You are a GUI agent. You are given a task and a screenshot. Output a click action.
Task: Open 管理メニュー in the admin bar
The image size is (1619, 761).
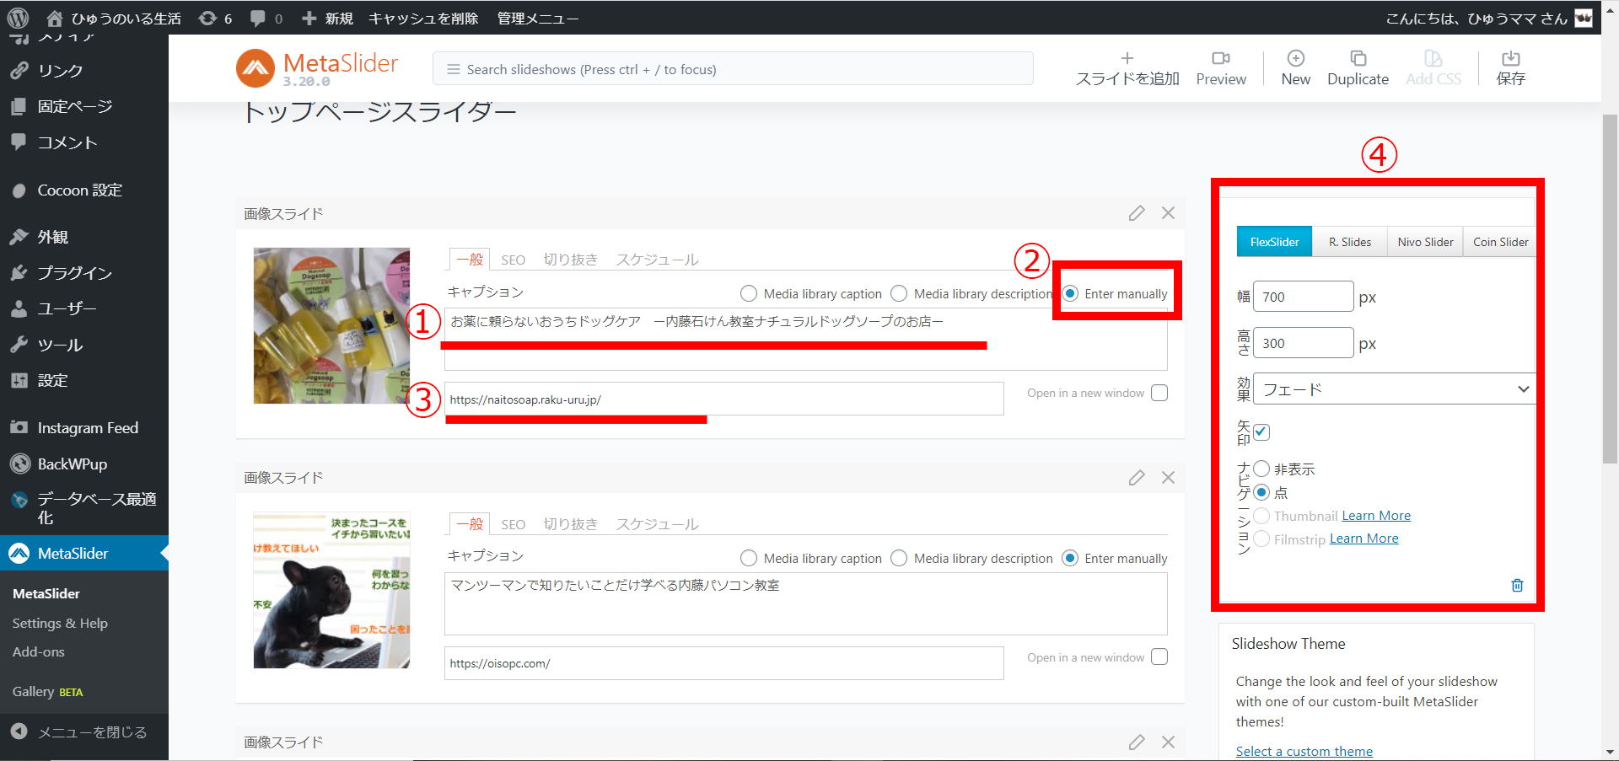click(537, 18)
